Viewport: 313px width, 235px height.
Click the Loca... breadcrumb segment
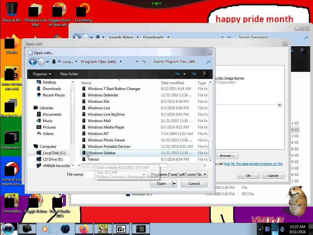pos(68,62)
